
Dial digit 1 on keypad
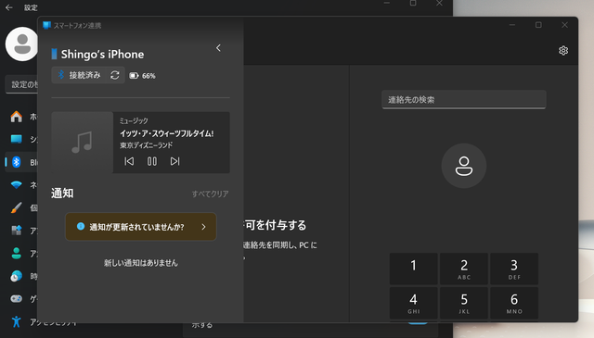[413, 269]
